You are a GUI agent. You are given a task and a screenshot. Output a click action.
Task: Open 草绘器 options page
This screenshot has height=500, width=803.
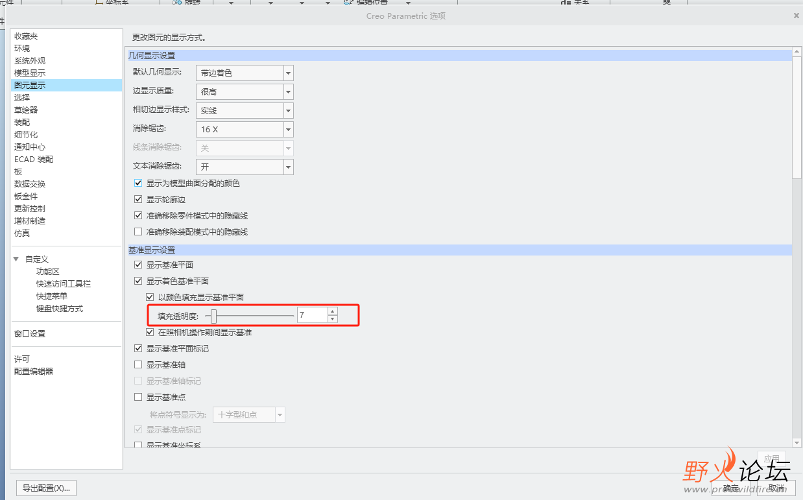point(26,110)
